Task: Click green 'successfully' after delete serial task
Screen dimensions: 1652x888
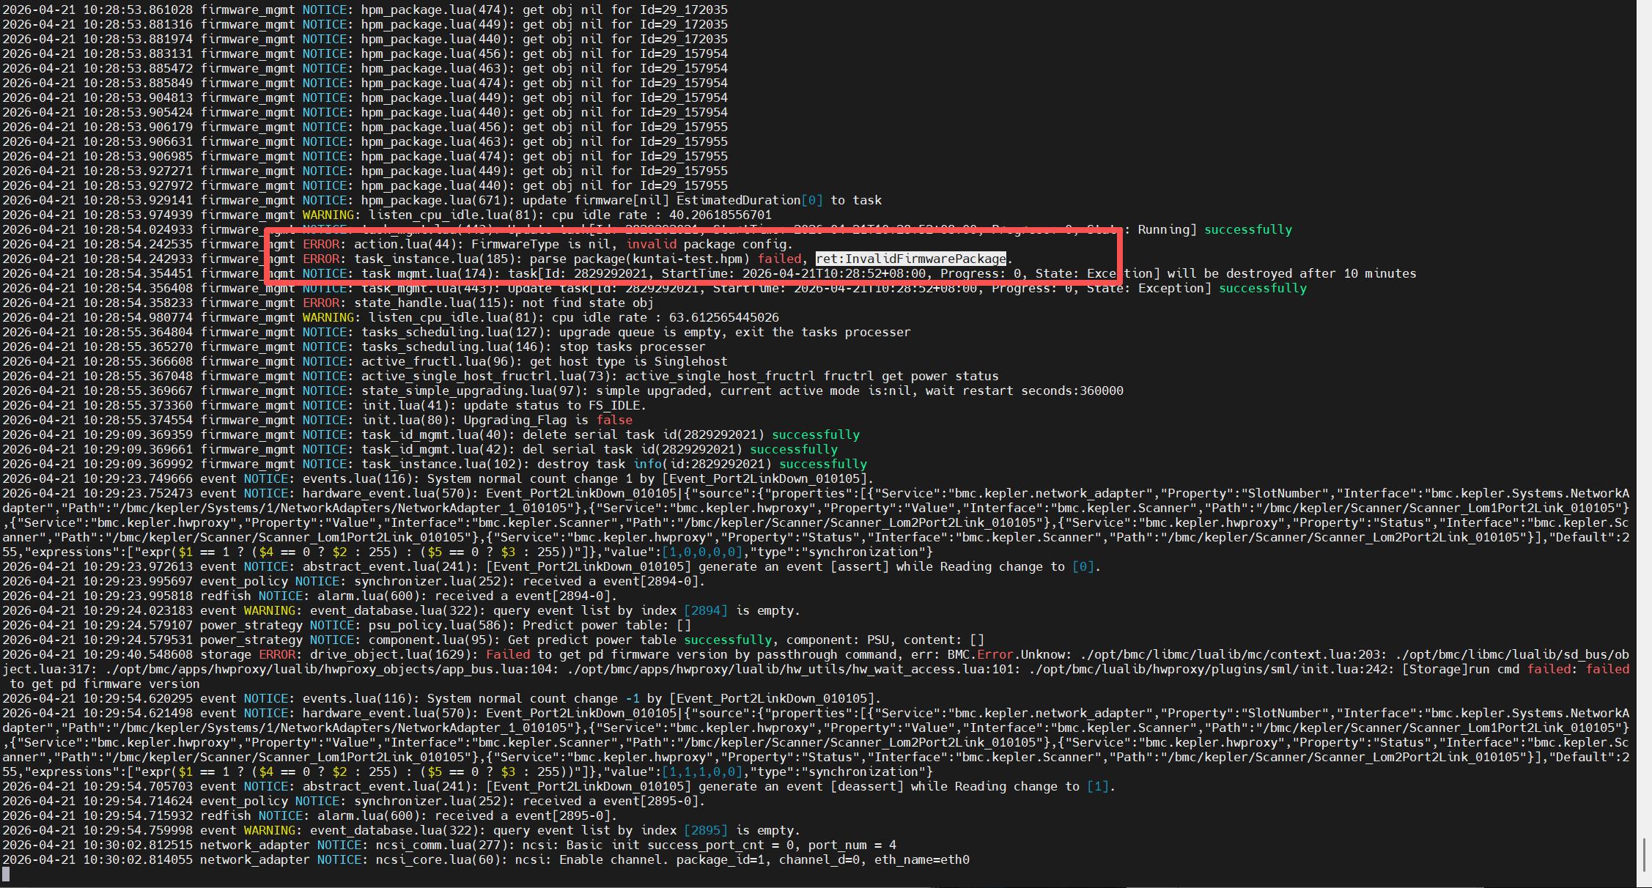Action: 815,434
